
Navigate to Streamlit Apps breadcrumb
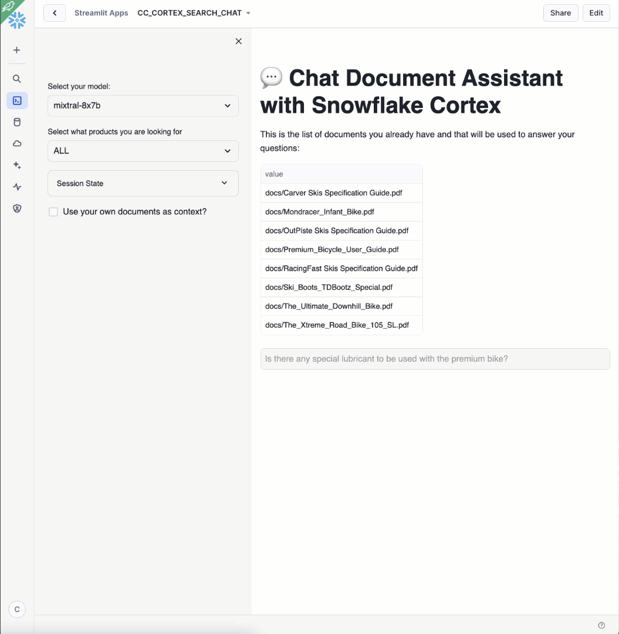tap(101, 12)
